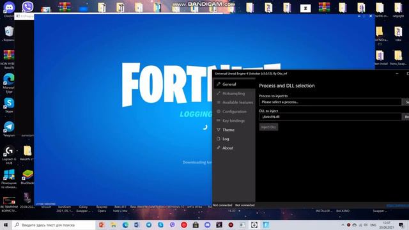Screen dimensions: 409x230
Task: Go to the Configuration tab
Action: click(234, 112)
